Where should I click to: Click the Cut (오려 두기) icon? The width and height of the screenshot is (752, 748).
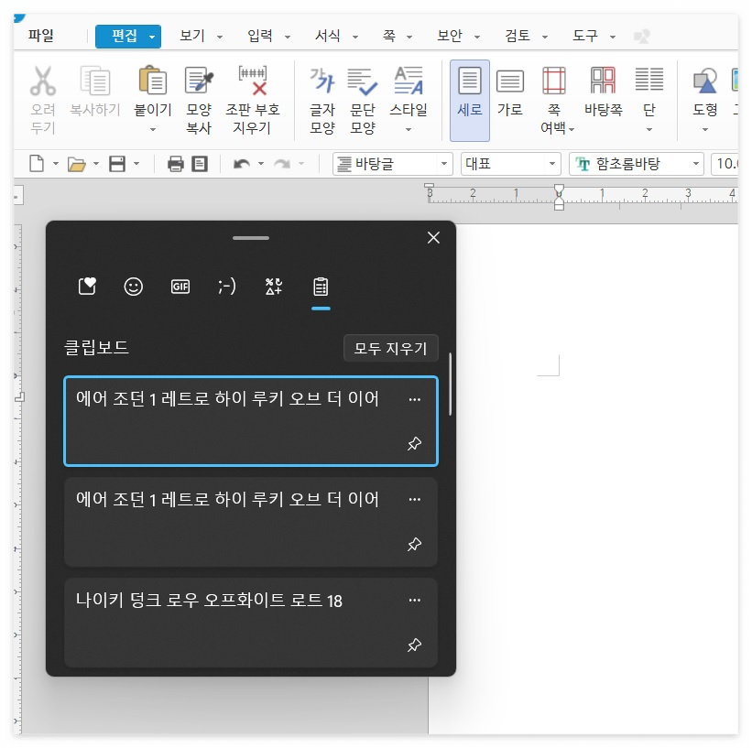43,81
